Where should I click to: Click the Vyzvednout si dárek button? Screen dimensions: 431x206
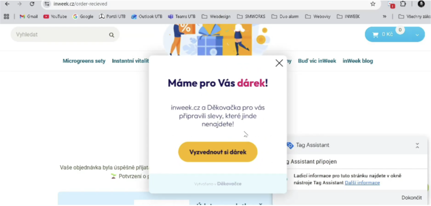218,152
